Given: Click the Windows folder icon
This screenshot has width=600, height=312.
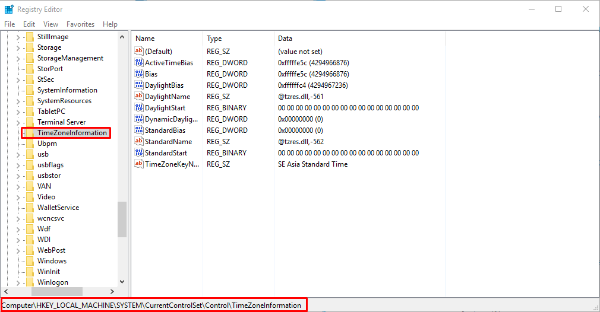Looking at the screenshot, I should coord(30,261).
